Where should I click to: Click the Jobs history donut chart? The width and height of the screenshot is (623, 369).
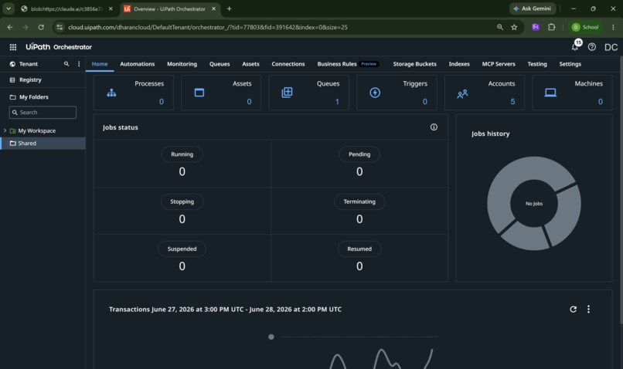point(534,203)
